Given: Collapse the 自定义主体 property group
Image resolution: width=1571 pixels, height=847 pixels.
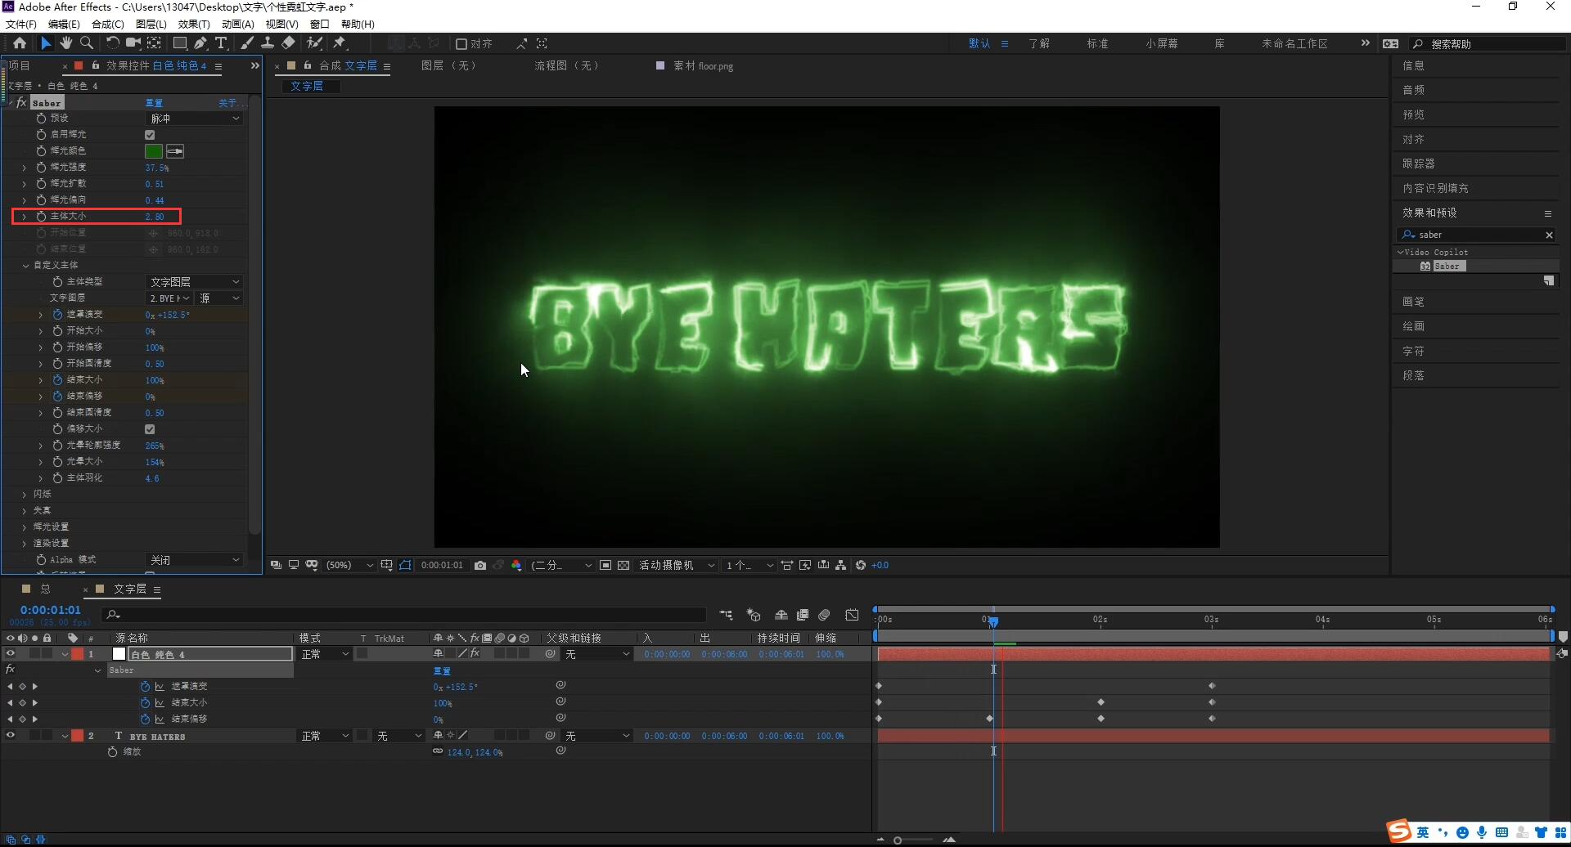Looking at the screenshot, I should (x=25, y=266).
